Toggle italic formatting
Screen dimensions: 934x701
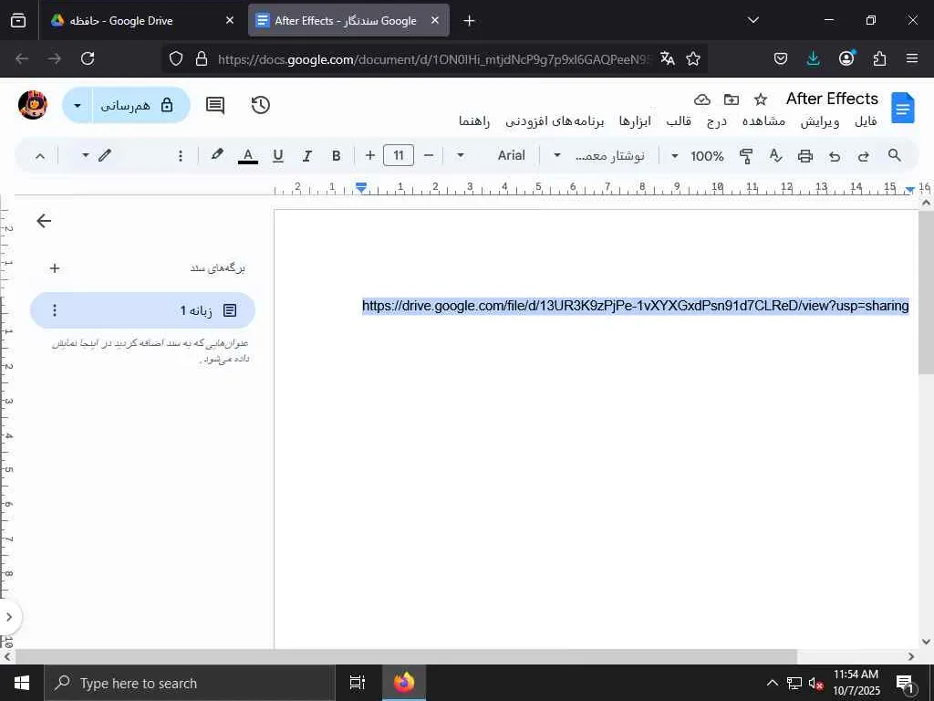pyautogui.click(x=306, y=156)
